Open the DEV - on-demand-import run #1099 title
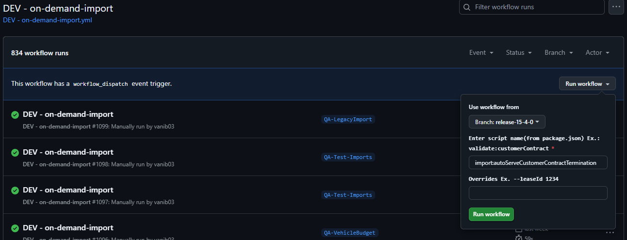 click(x=68, y=114)
